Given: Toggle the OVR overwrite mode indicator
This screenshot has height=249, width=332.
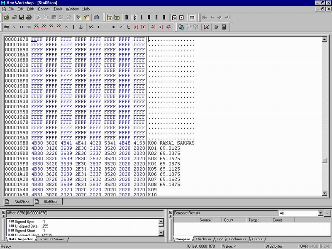Looking at the screenshot, I should click(304, 246).
